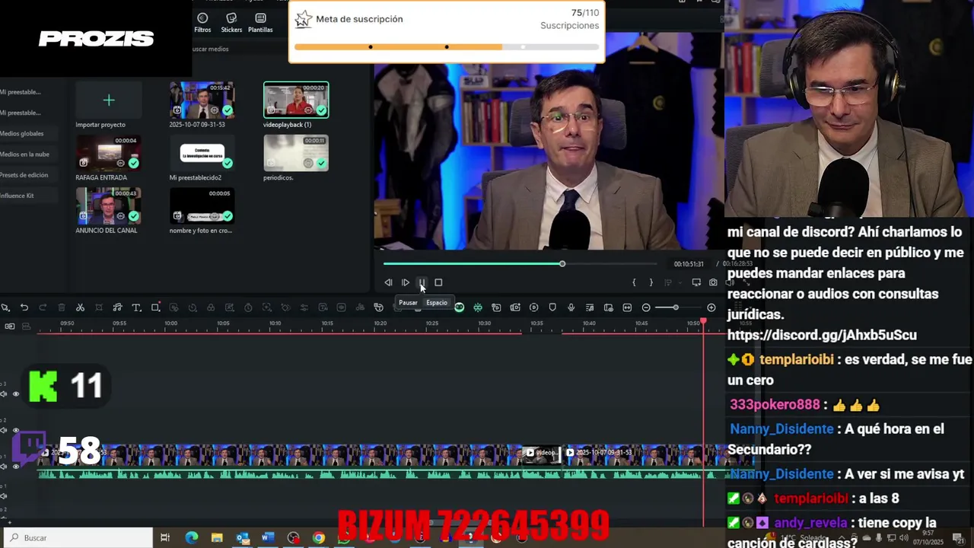Open Microsoft Edge from taskbar
The image size is (974, 548).
click(x=191, y=538)
